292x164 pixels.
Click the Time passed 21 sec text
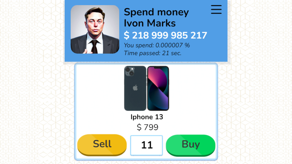click(153, 53)
